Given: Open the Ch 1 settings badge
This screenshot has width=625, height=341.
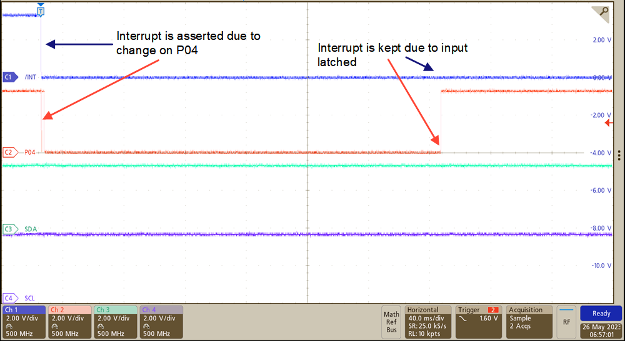Looking at the screenshot, I should [24, 321].
